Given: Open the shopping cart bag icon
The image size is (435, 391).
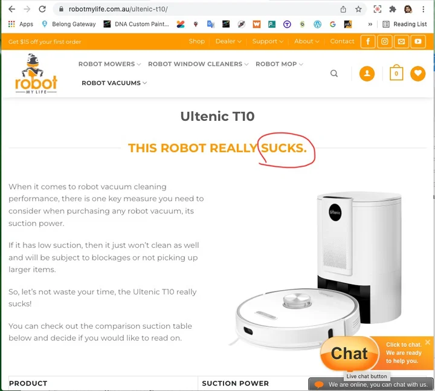Looking at the screenshot, I should tap(396, 73).
